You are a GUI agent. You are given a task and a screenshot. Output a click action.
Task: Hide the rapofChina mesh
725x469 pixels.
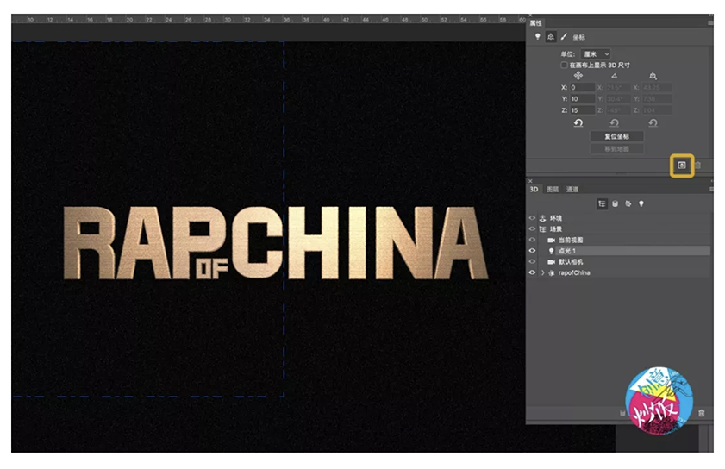(532, 273)
